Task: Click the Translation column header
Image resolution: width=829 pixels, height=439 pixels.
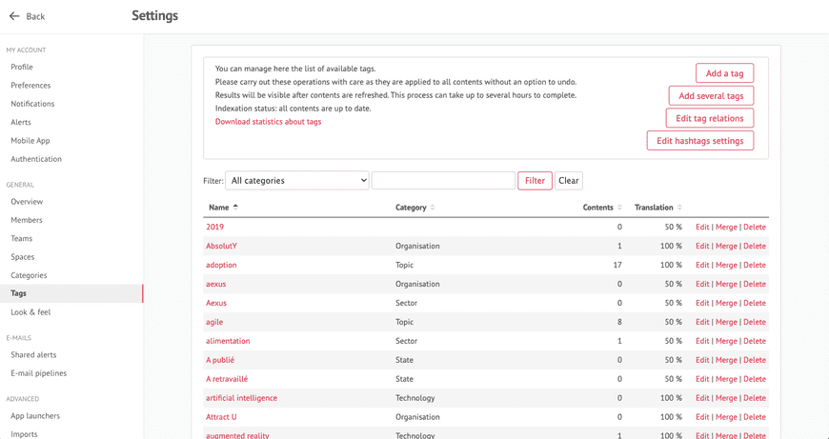Action: click(654, 208)
